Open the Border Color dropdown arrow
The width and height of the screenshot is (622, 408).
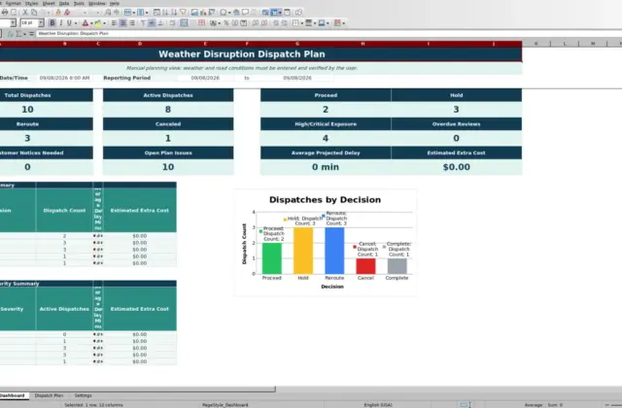pos(328,23)
